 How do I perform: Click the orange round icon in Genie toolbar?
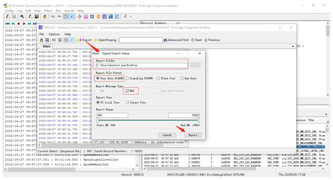[x=98, y=17]
